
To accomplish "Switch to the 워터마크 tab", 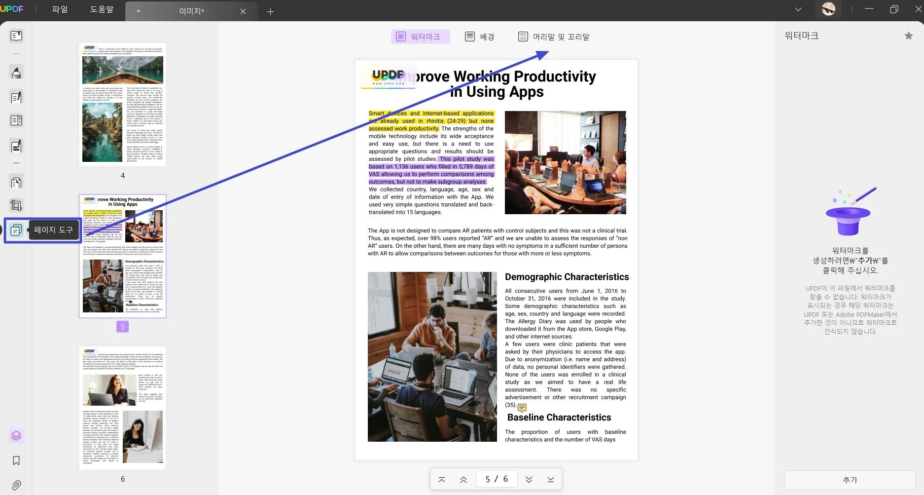I will point(420,37).
